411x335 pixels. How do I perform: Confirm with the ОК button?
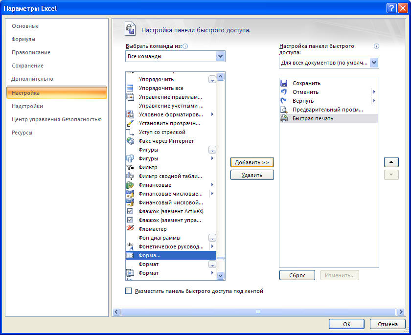[x=346, y=324]
